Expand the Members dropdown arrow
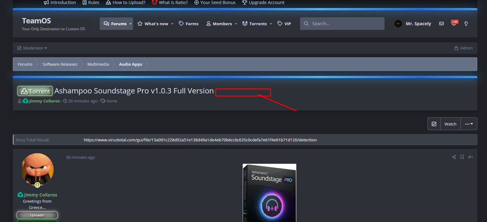Screen dimensions: 487x222 (x=236, y=24)
